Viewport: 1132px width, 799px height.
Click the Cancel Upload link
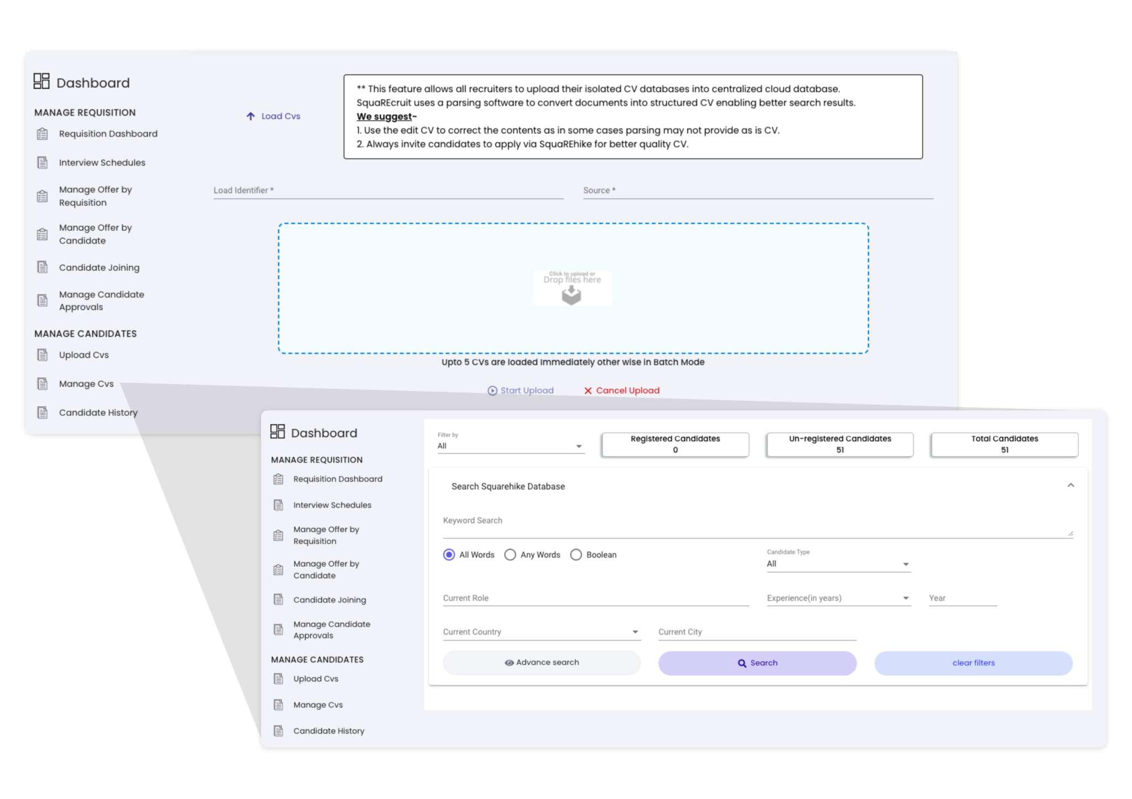point(622,390)
